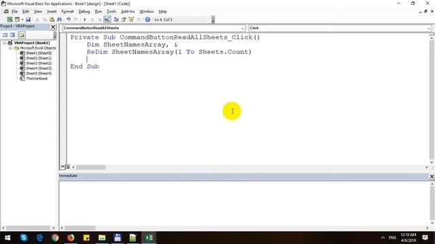Toggle Folders view in Project pane
Image resolution: width=435 pixels, height=244 pixels.
(x=22, y=35)
